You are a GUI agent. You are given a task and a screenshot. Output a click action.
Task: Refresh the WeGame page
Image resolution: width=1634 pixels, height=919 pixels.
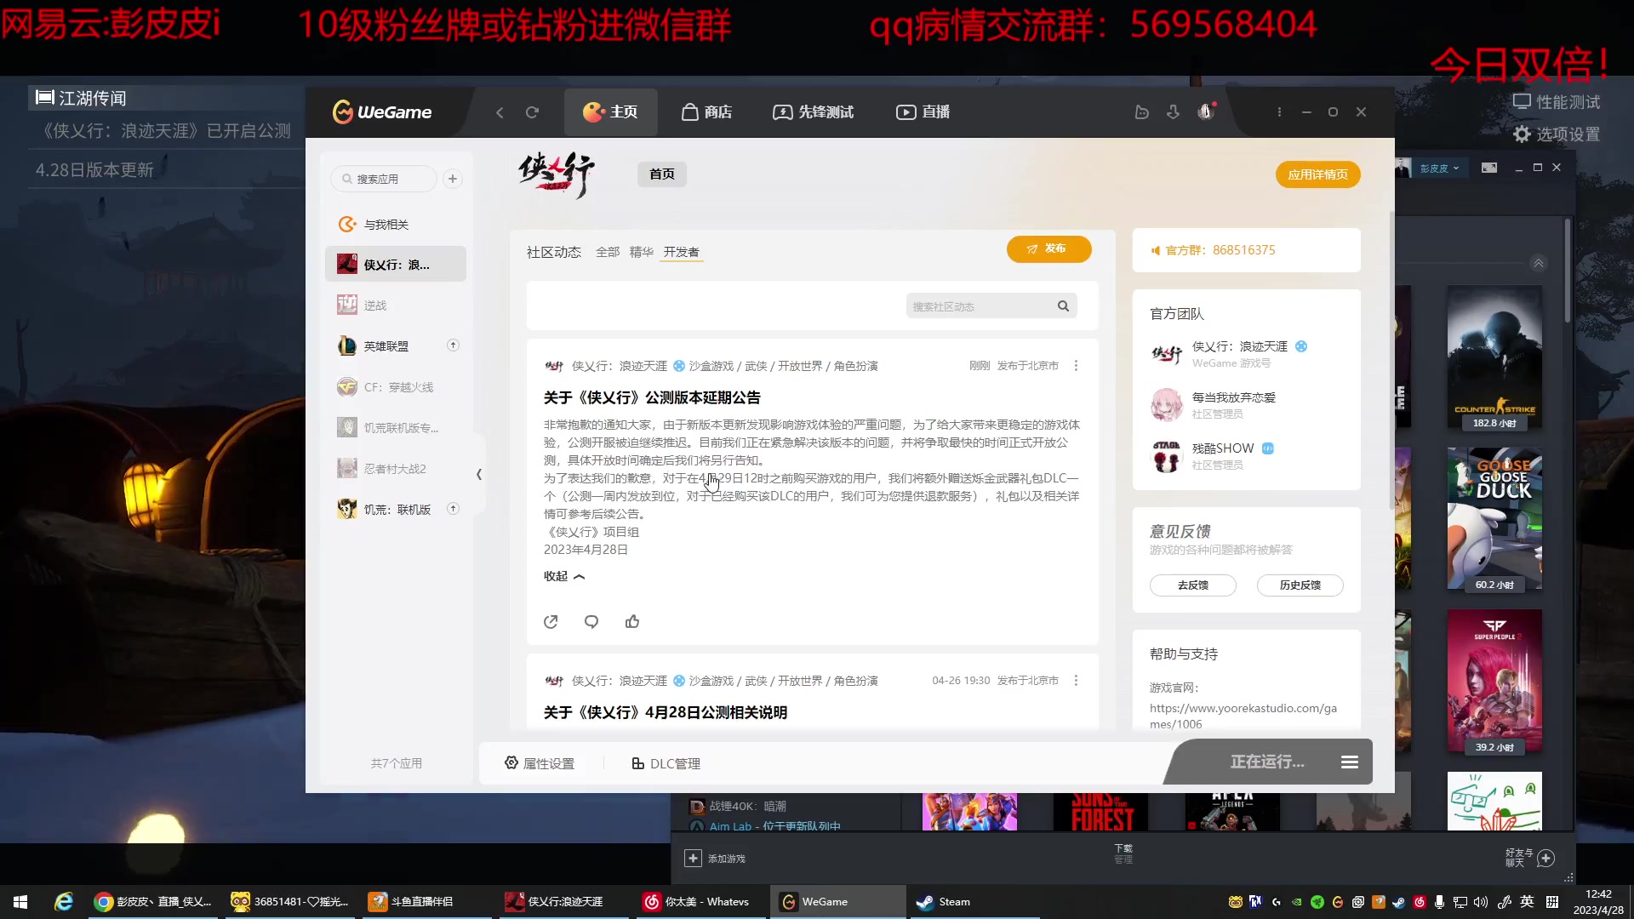[532, 112]
